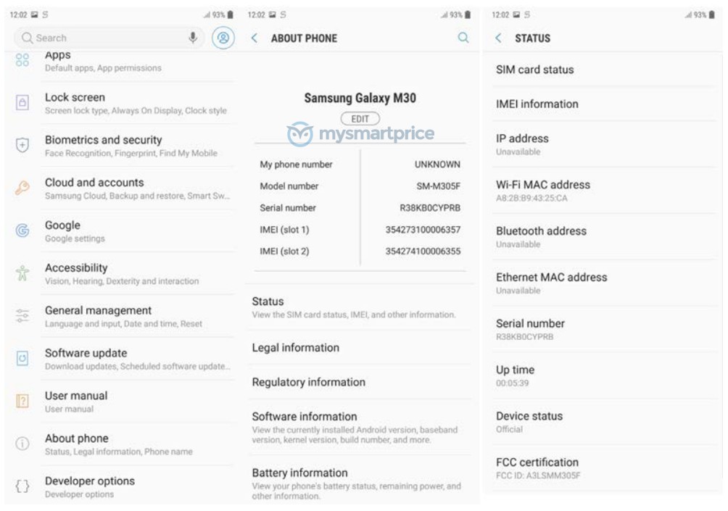Tap the Up time row
The width and height of the screenshot is (728, 511).
tap(603, 375)
